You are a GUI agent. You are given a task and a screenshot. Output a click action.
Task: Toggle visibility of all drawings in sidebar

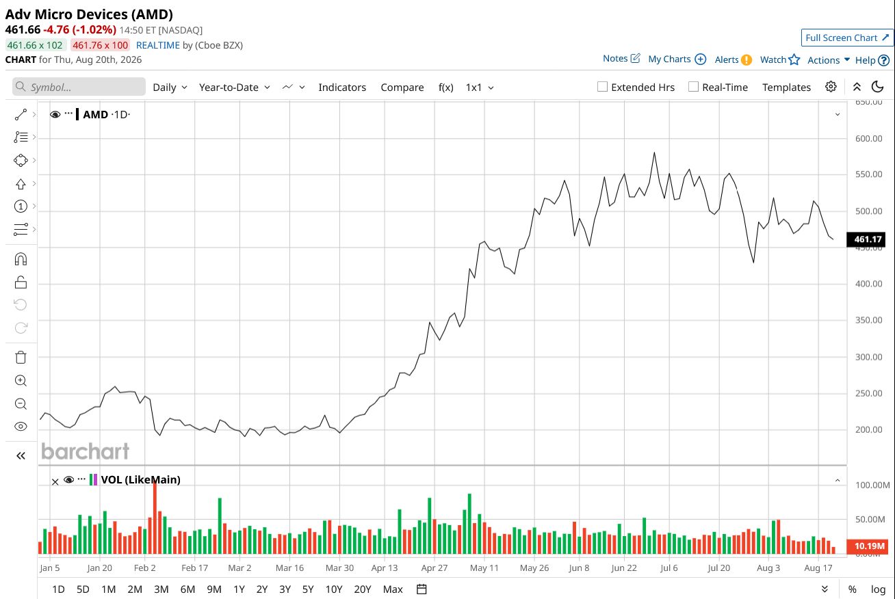coord(21,427)
